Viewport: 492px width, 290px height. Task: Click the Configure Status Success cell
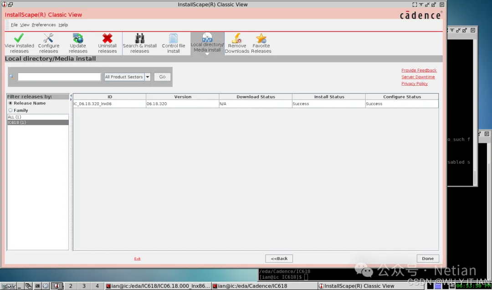[402, 104]
